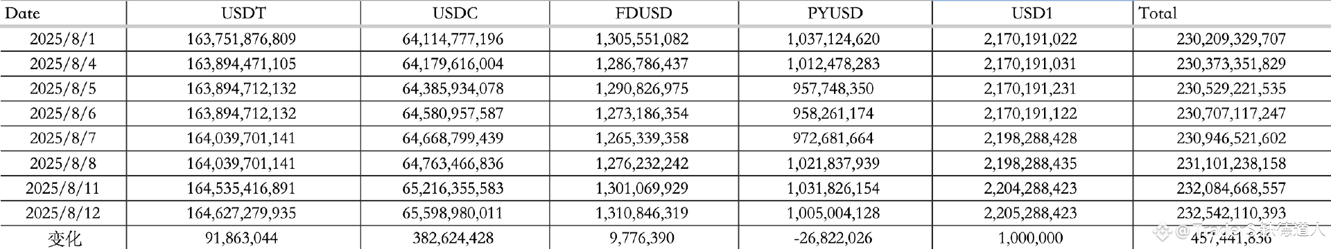Select the 2025/8/7 date cell
The image size is (1331, 249).
coord(63,138)
